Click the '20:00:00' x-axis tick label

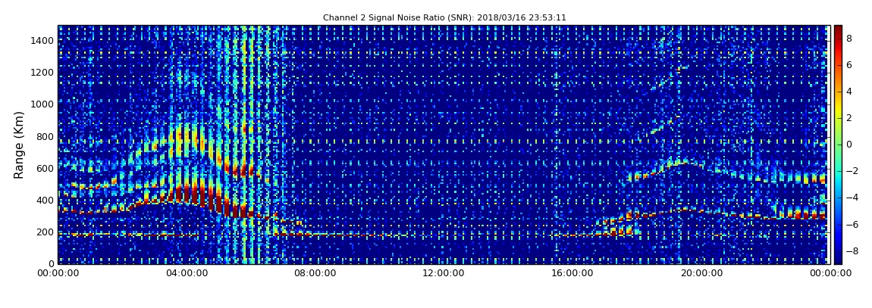click(x=702, y=273)
